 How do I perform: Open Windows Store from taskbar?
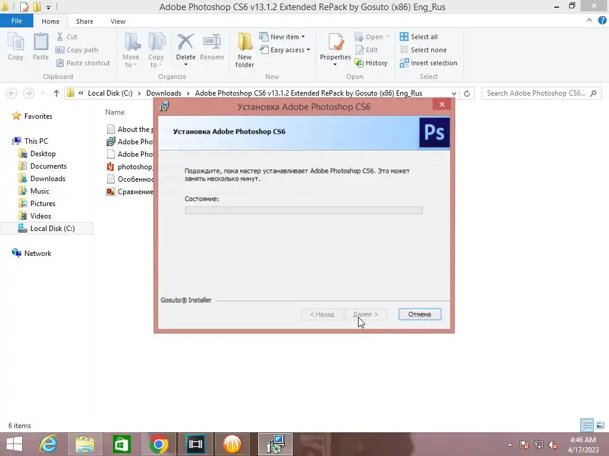coord(121,444)
